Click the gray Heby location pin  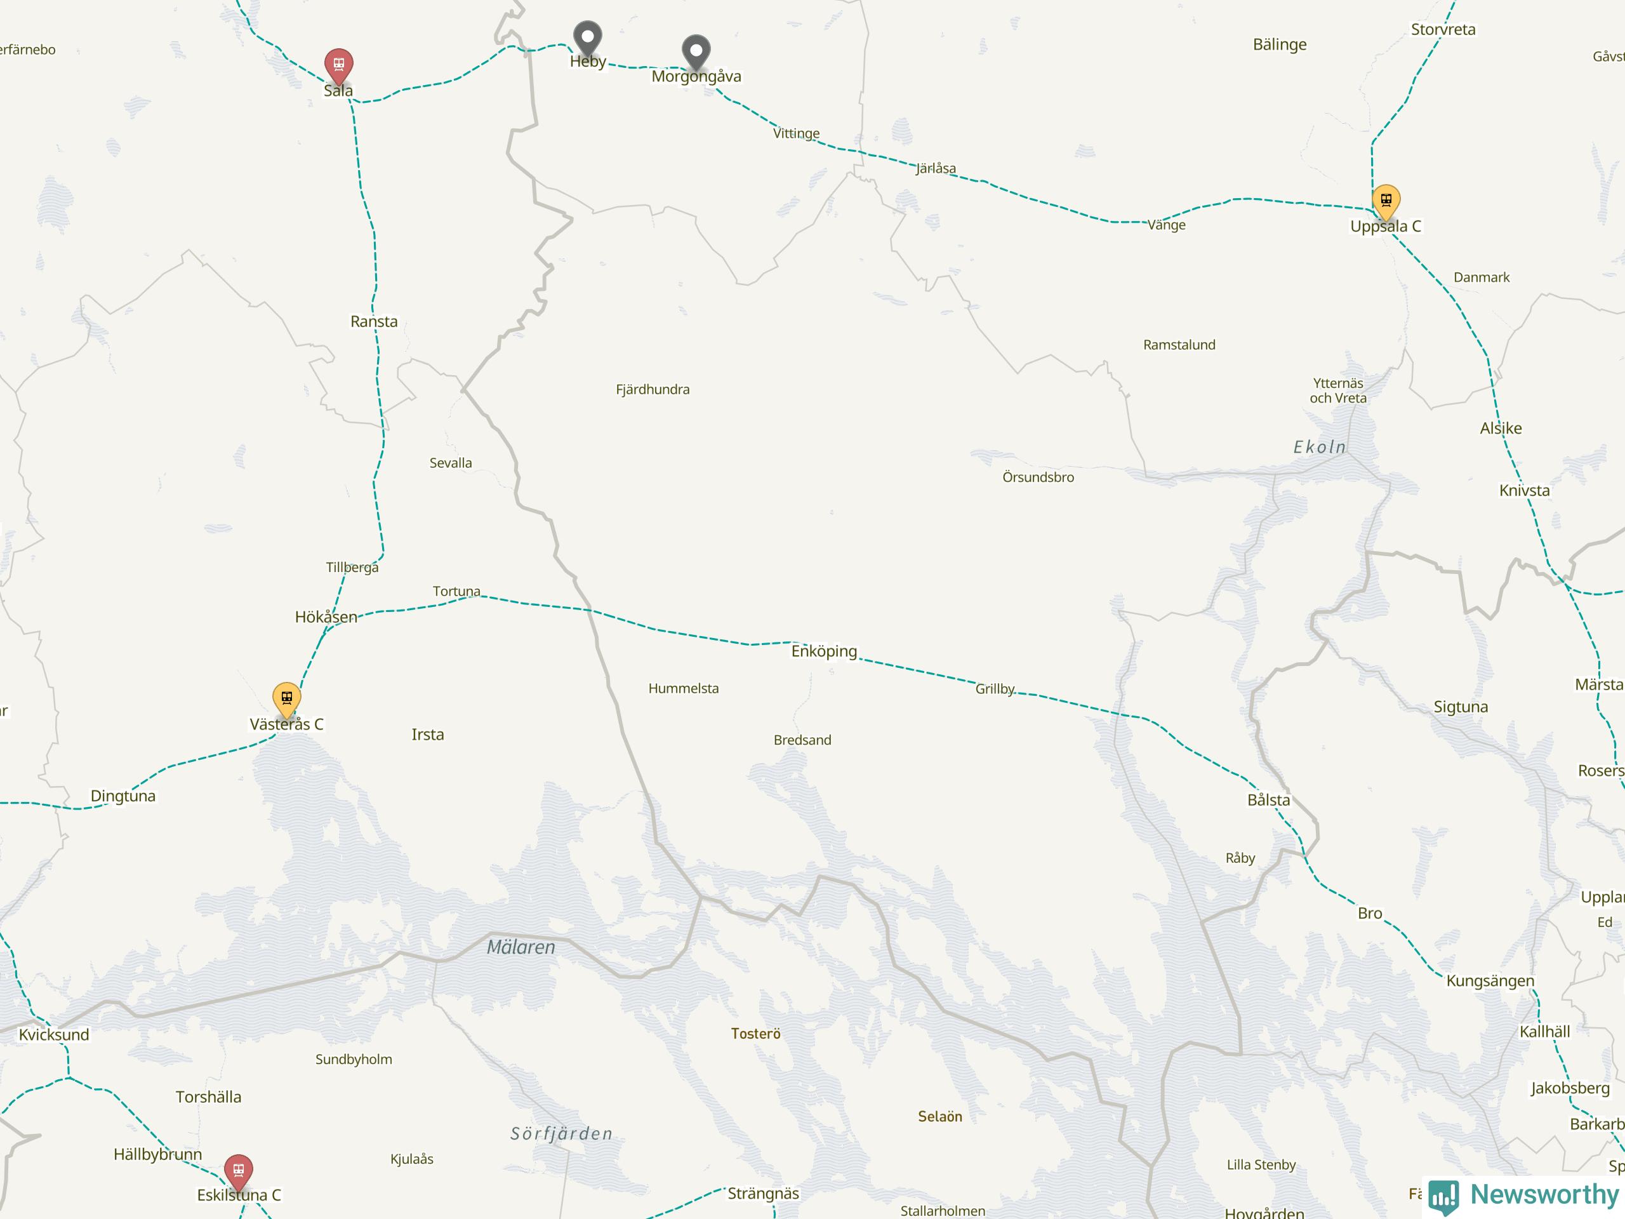click(588, 38)
